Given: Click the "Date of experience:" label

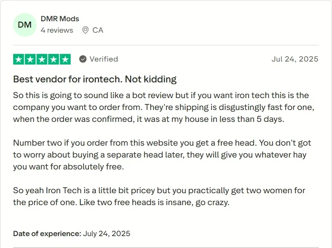Looking at the screenshot, I should click(x=47, y=234).
